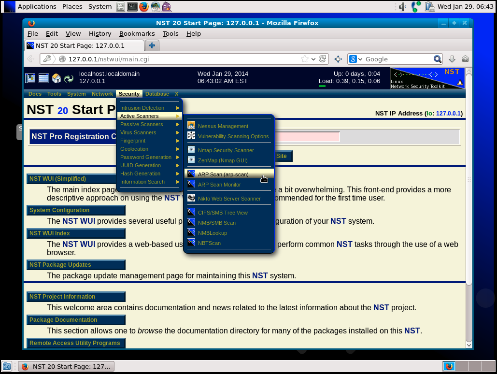Expand Intrusion Detection submenu
This screenshot has height=374, width=497.
pos(150,108)
